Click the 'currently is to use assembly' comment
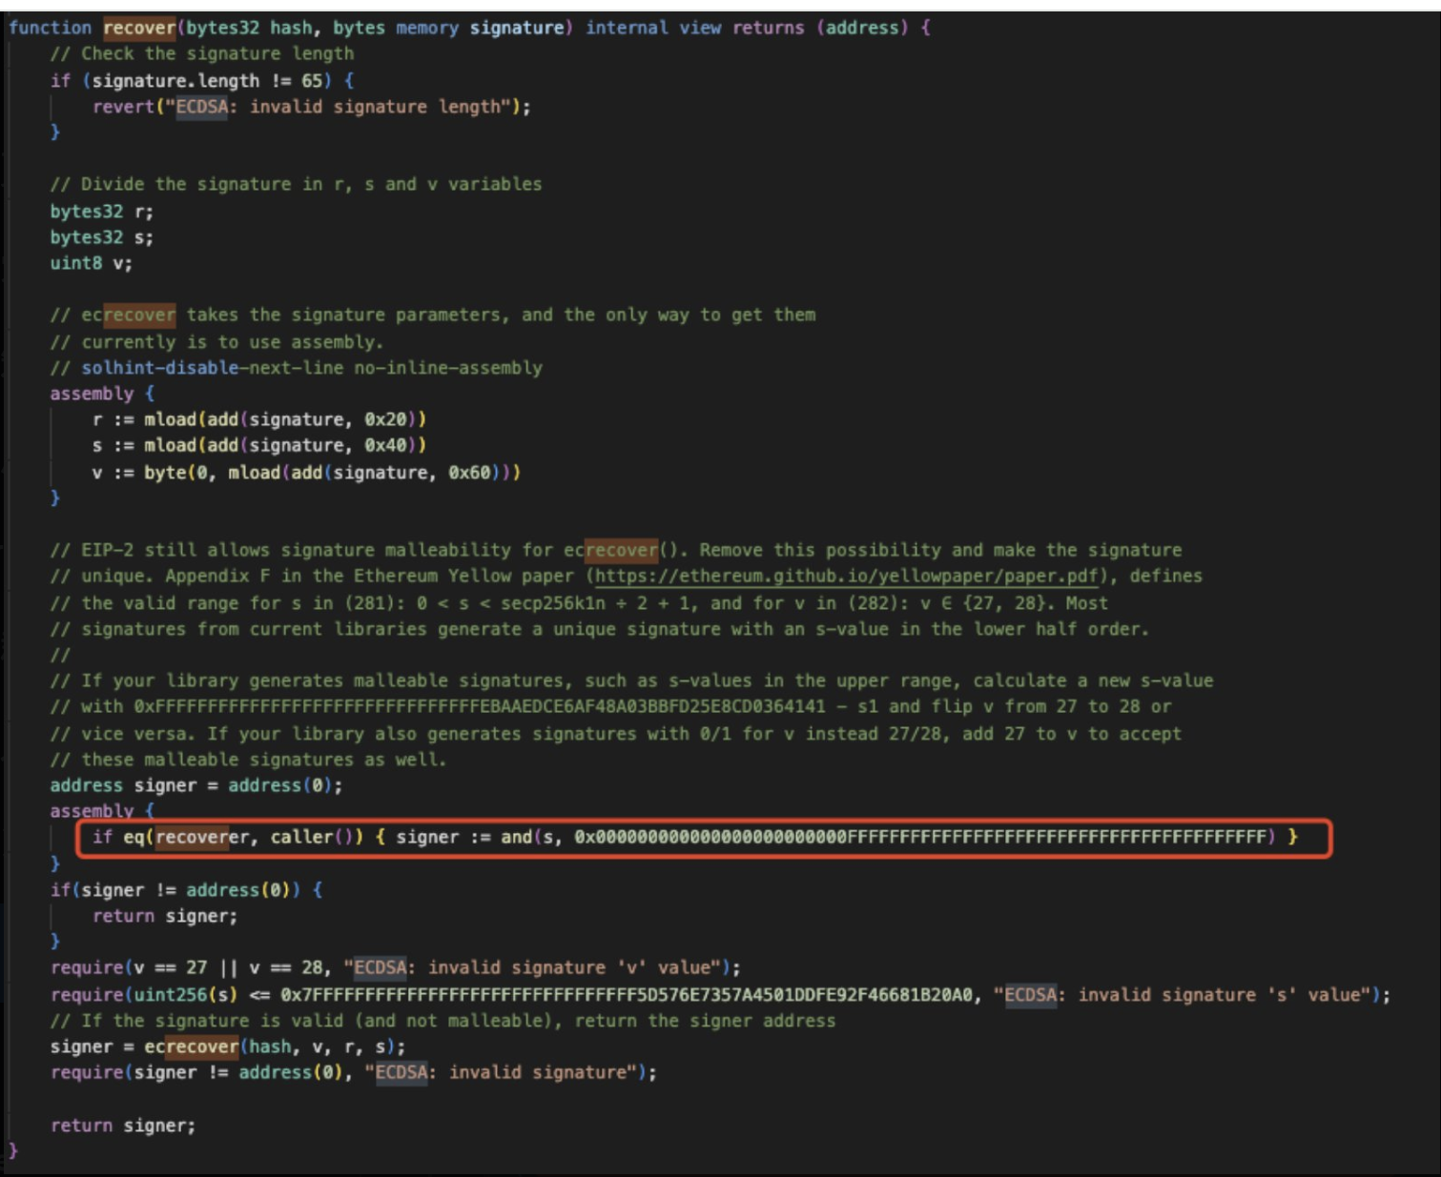Viewport: 1441px width, 1177px height. 216,341
